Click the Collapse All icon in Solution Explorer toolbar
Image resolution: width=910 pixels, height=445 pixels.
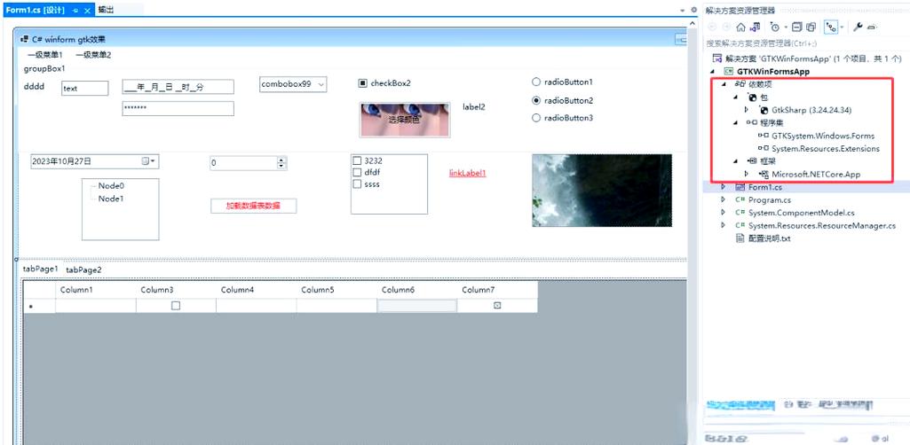[796, 27]
